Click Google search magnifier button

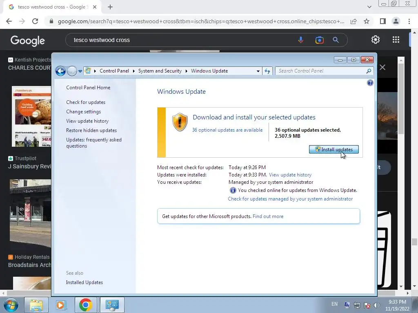[336, 40]
